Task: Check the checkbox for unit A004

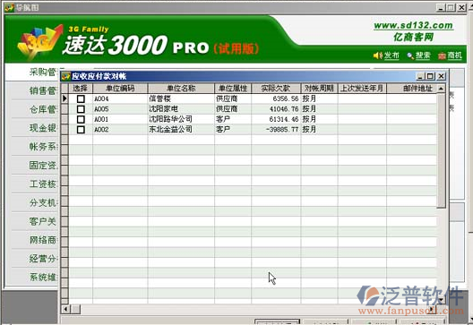Action: pyautogui.click(x=81, y=98)
